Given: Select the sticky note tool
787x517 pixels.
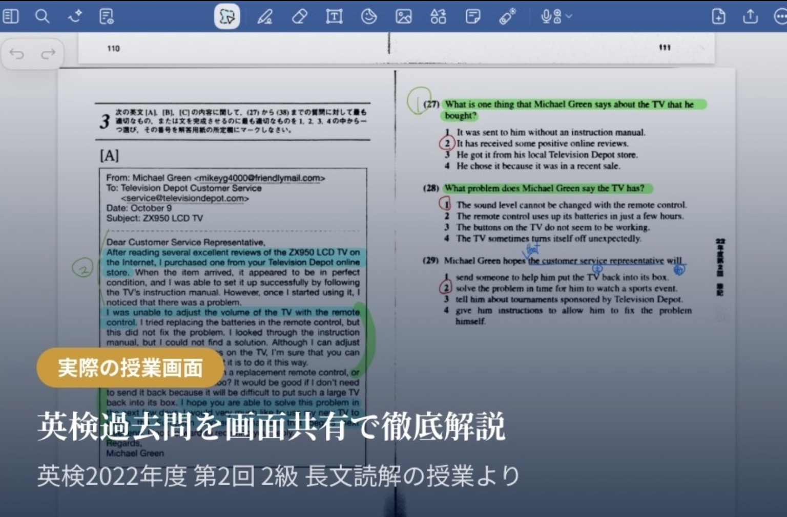Looking at the screenshot, I should 473,16.
